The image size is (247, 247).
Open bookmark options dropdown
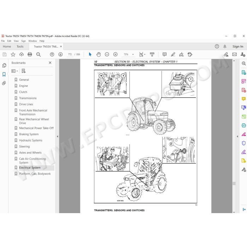(15, 71)
